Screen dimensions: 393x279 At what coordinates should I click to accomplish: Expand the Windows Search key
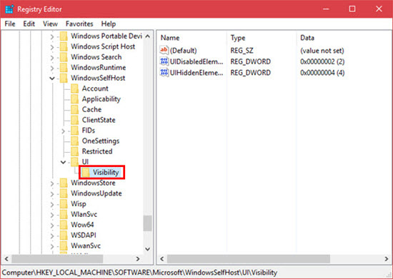pos(52,58)
